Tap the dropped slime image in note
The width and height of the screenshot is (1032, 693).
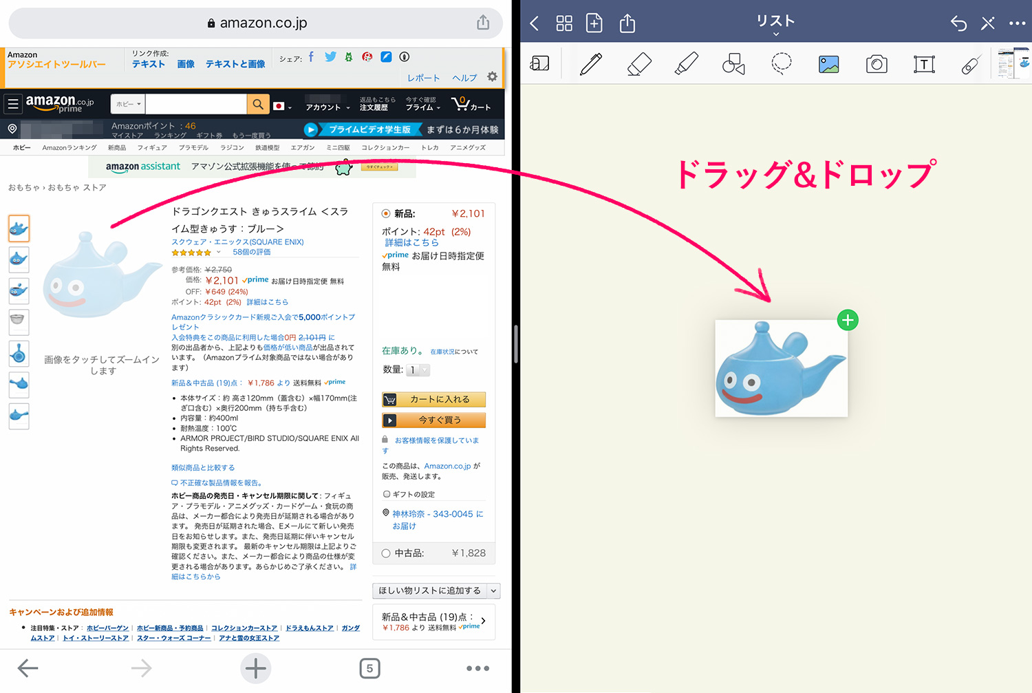click(782, 368)
